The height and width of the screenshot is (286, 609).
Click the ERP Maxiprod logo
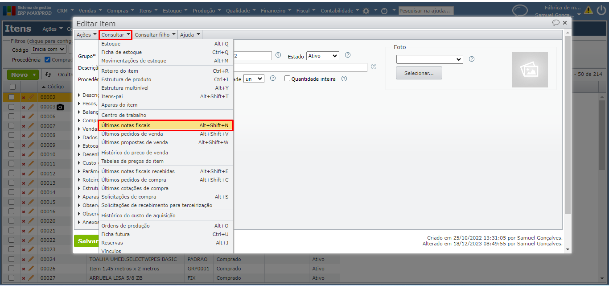point(28,10)
